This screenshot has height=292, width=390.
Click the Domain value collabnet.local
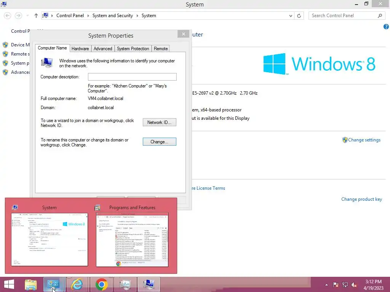tap(101, 108)
